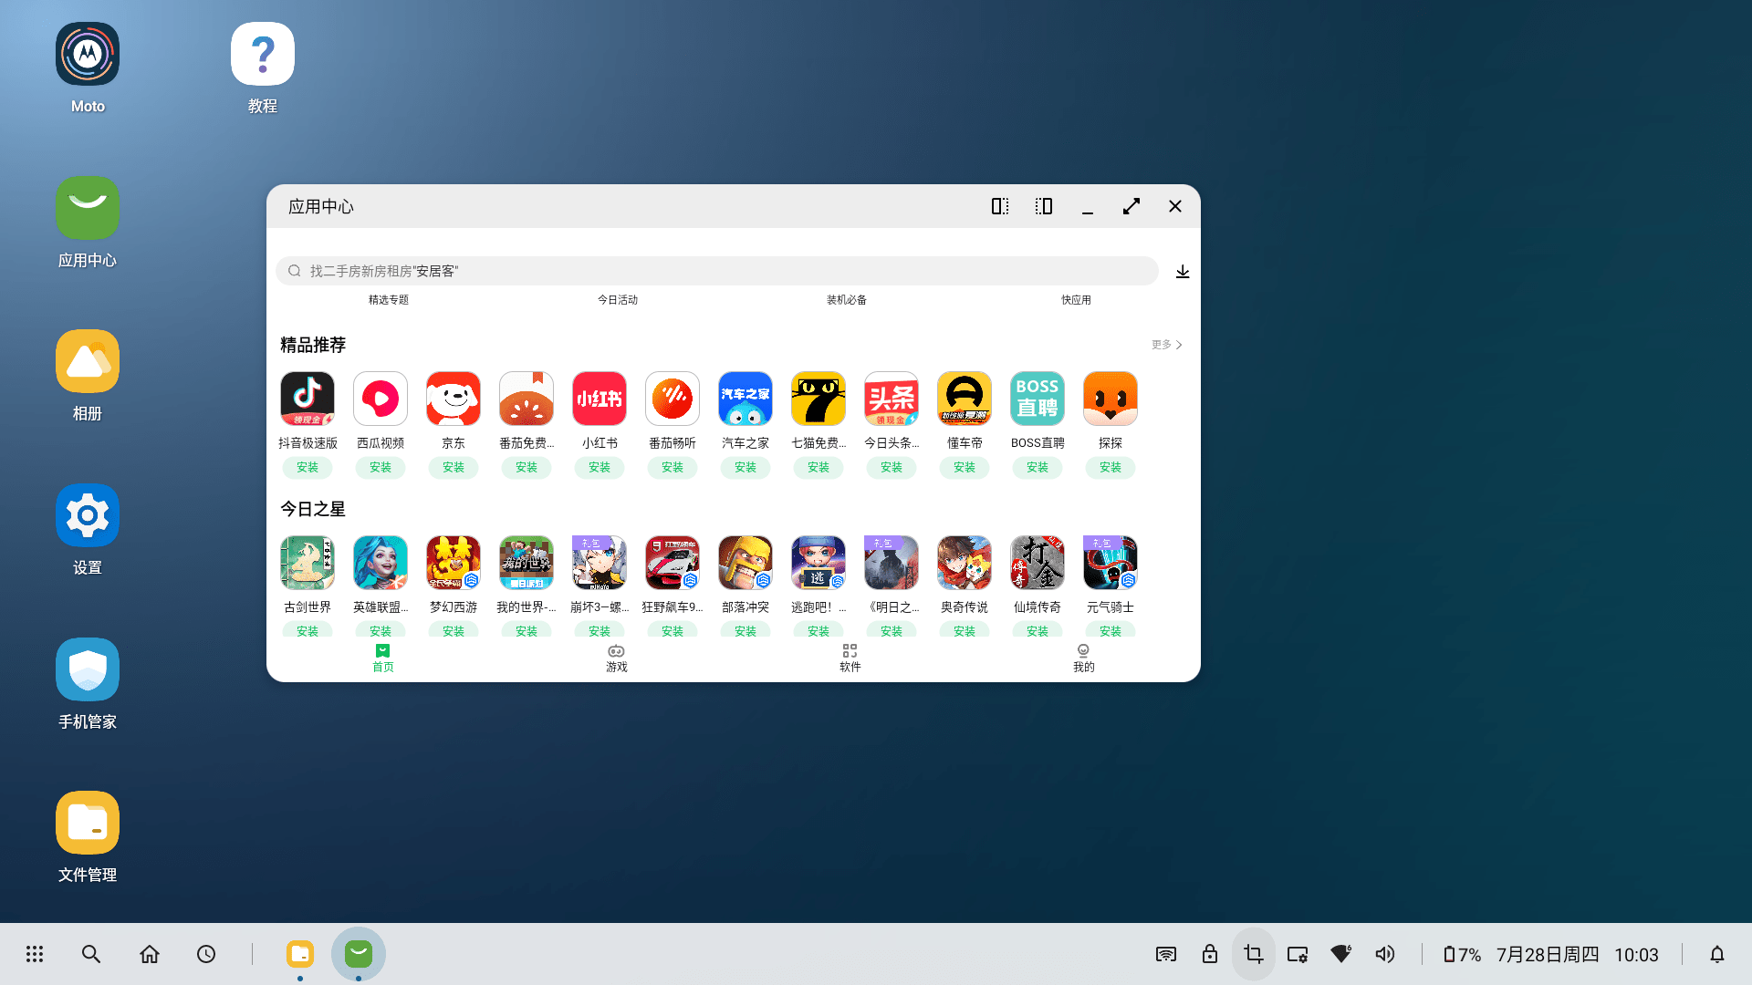Click the app search field

coord(717,271)
